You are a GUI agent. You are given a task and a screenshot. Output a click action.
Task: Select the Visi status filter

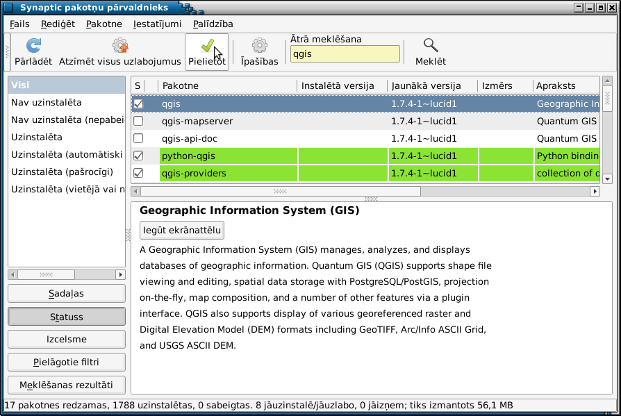(67, 85)
